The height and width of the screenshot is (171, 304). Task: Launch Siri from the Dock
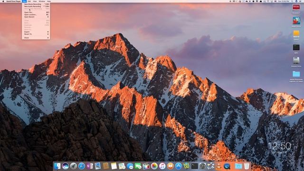click(66, 166)
